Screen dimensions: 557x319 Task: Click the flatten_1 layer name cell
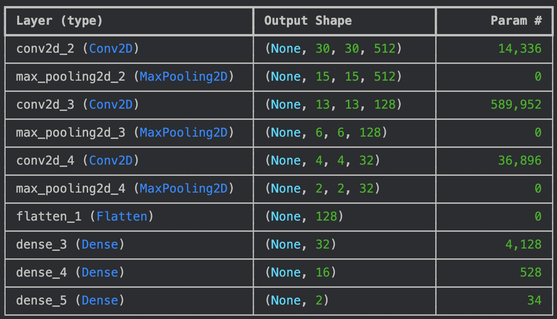click(84, 217)
